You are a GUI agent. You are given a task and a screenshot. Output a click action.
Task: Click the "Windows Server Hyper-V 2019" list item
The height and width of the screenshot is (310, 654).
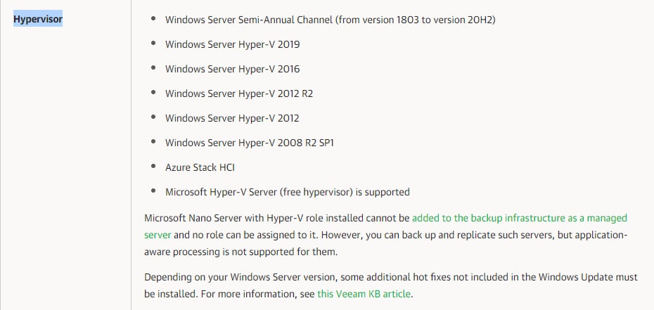(232, 44)
